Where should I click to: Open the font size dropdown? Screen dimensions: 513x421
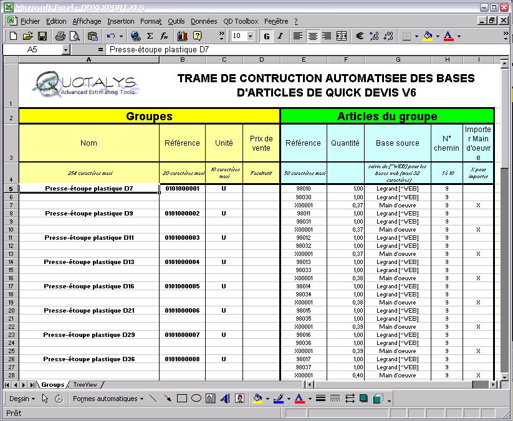250,36
